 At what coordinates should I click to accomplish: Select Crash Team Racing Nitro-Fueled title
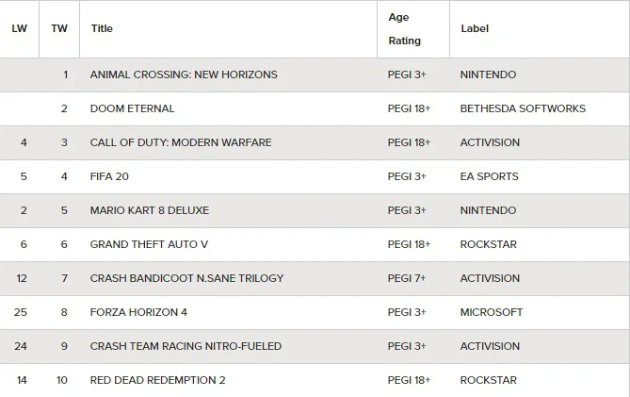pos(186,346)
